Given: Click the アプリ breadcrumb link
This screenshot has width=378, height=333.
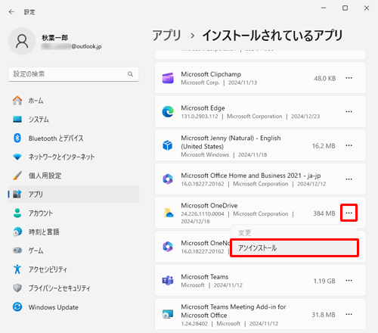Looking at the screenshot, I should pyautogui.click(x=167, y=36).
